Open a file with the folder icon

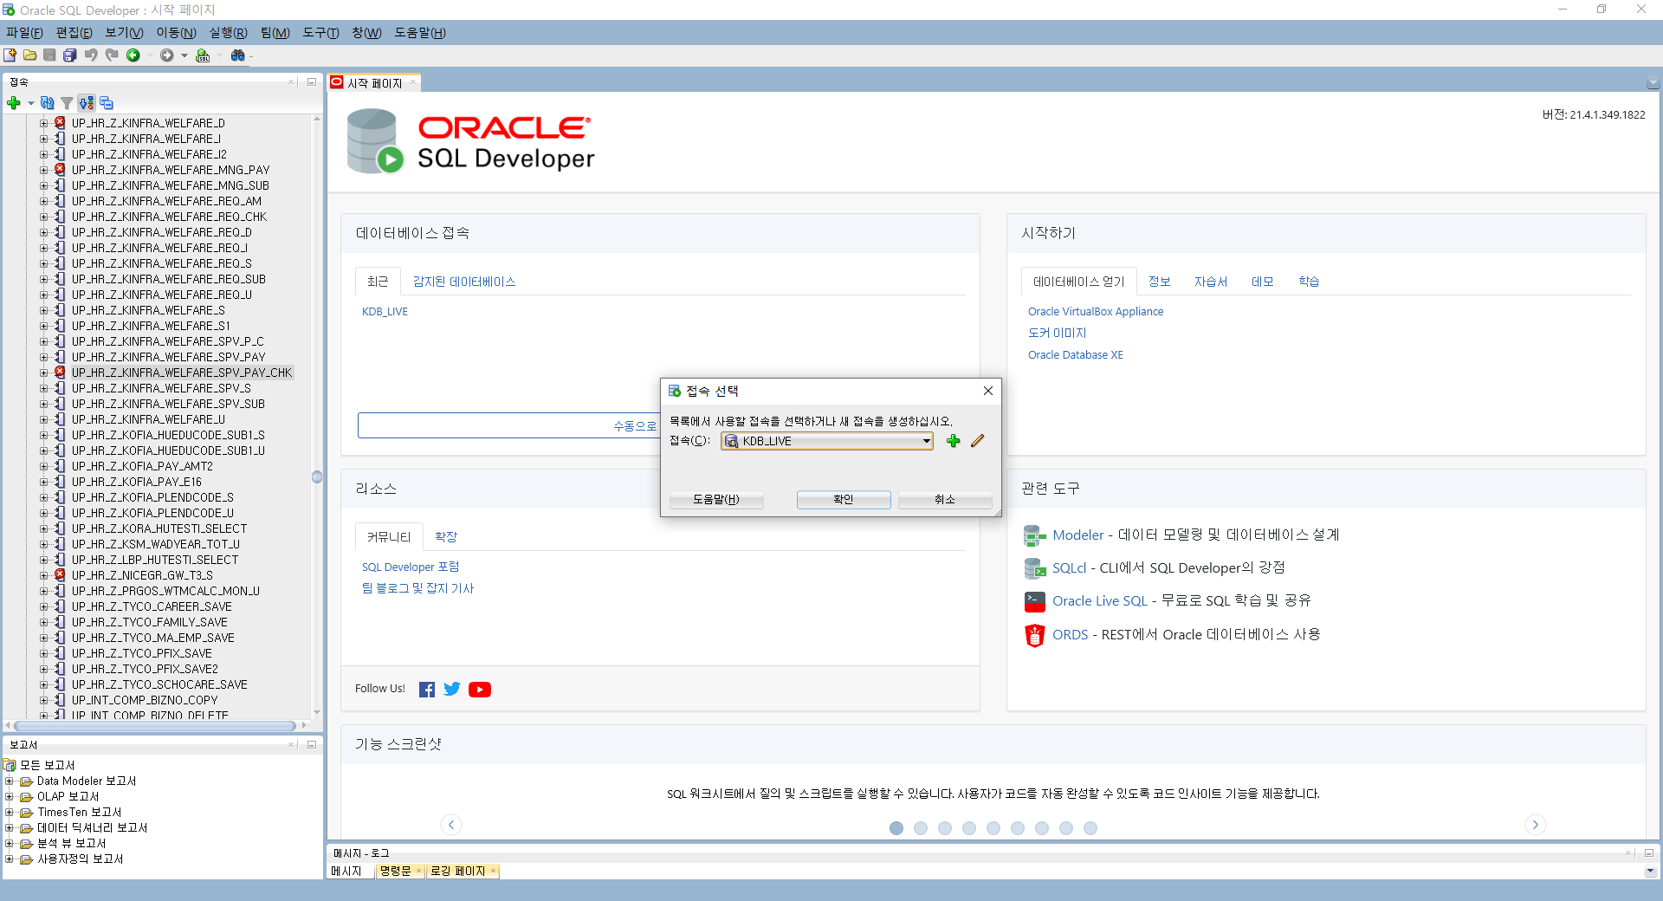30,55
